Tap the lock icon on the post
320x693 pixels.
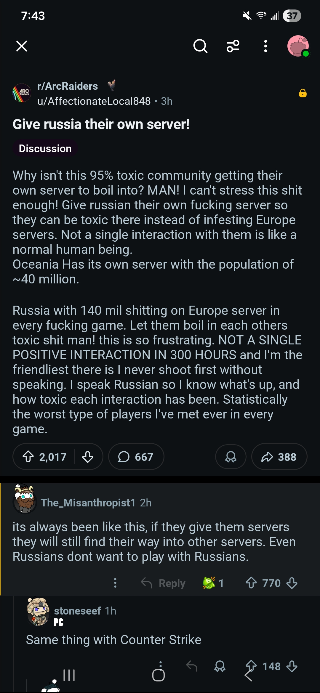pyautogui.click(x=303, y=93)
